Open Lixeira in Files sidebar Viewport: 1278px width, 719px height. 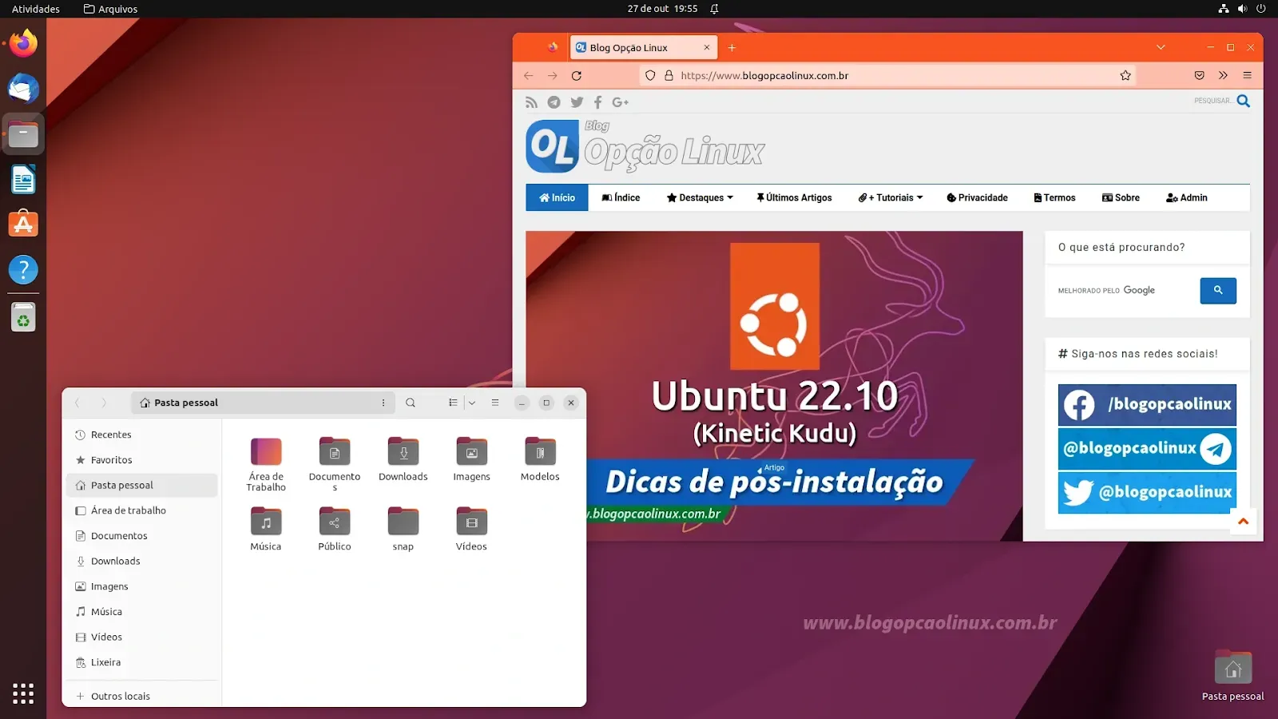tap(142, 662)
